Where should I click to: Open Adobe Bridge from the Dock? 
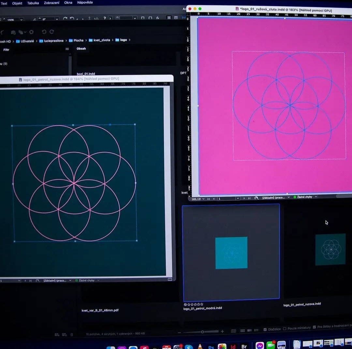coord(244,346)
